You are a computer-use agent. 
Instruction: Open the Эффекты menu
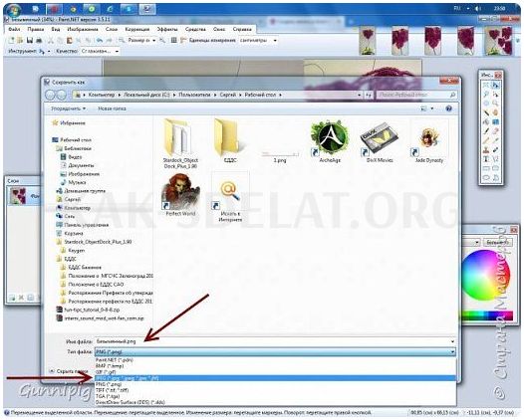(x=167, y=30)
